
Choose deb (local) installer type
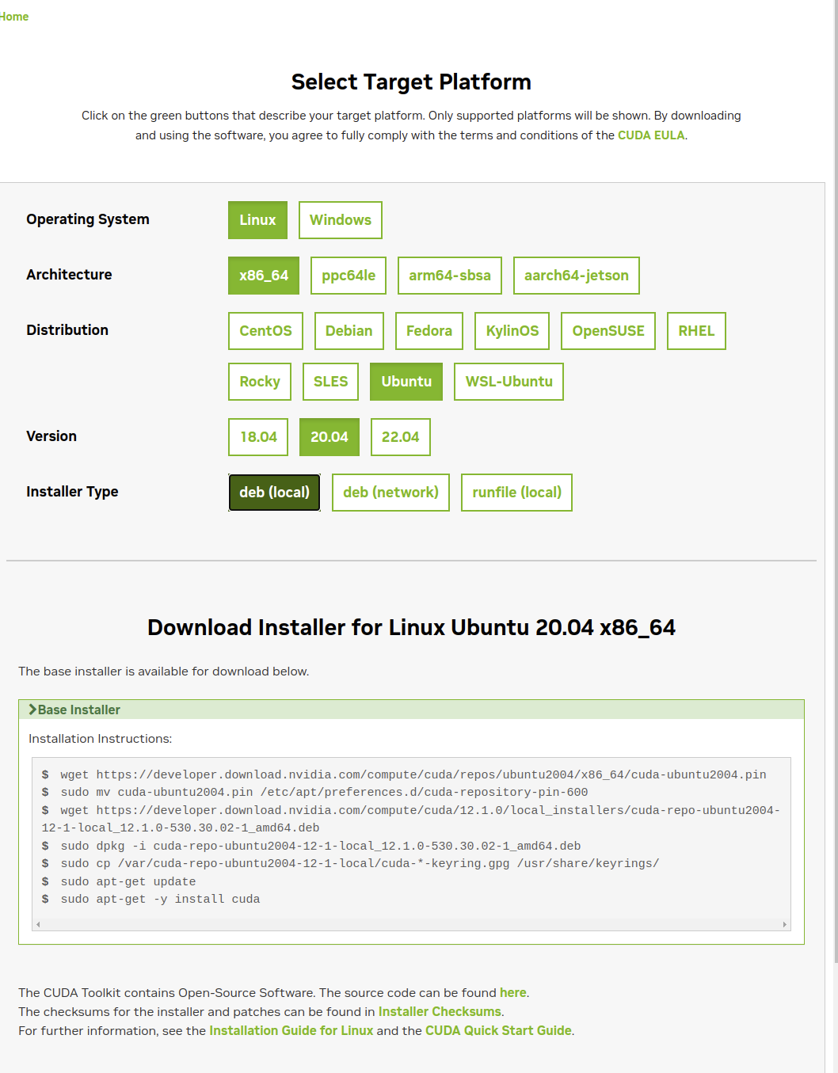[x=274, y=493]
